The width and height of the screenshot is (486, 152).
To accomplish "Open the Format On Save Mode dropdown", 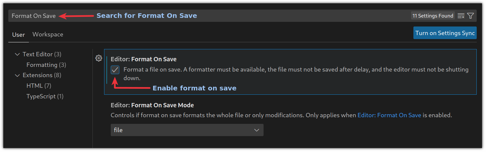I will pyautogui.click(x=187, y=130).
